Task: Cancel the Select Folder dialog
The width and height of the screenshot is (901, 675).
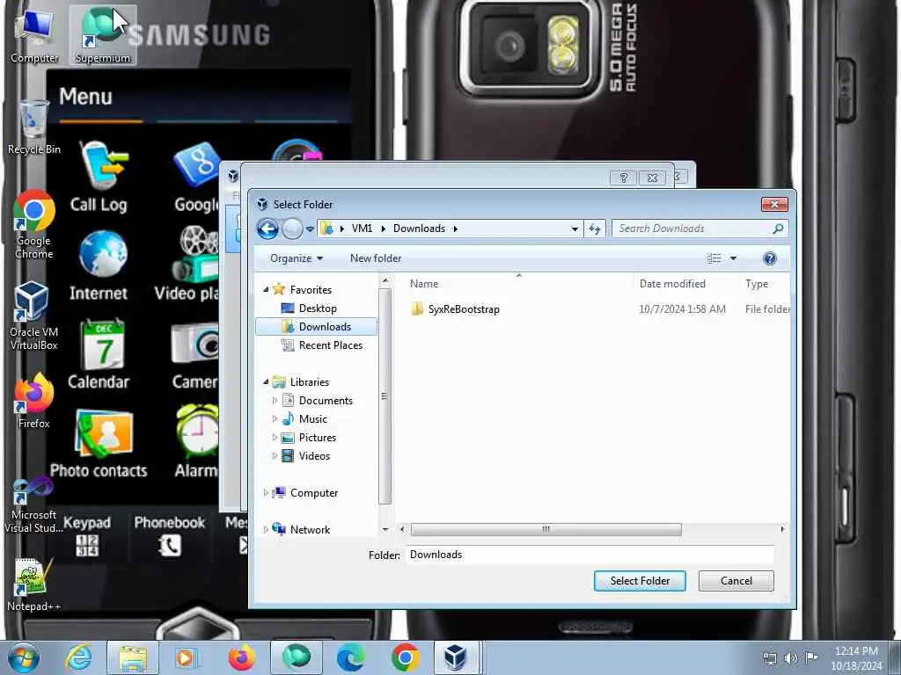Action: pyautogui.click(x=736, y=581)
